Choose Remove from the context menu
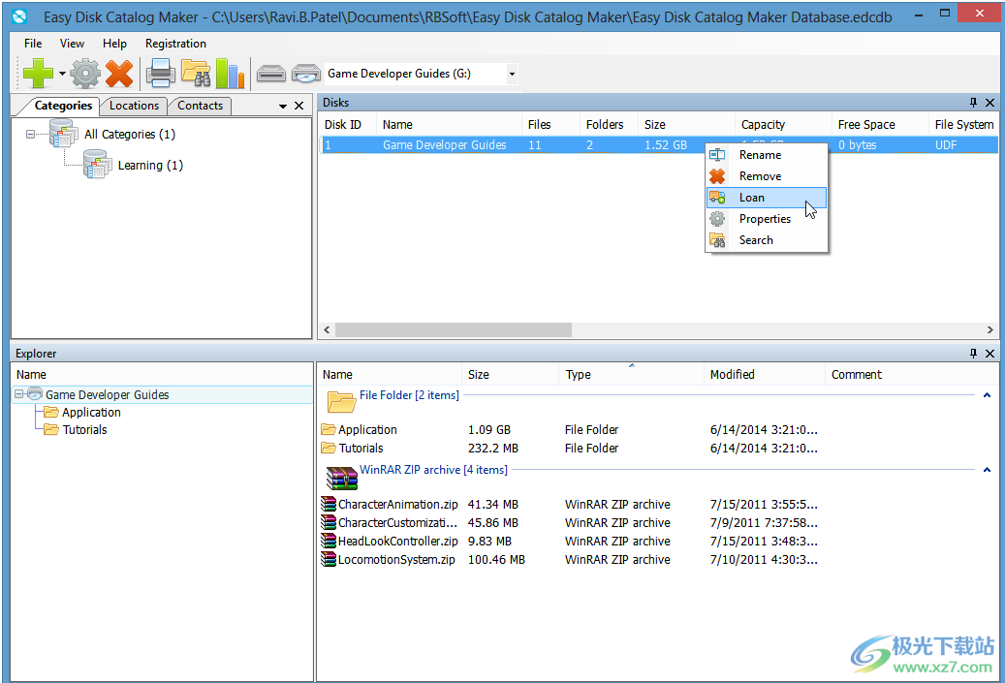 pyautogui.click(x=767, y=176)
